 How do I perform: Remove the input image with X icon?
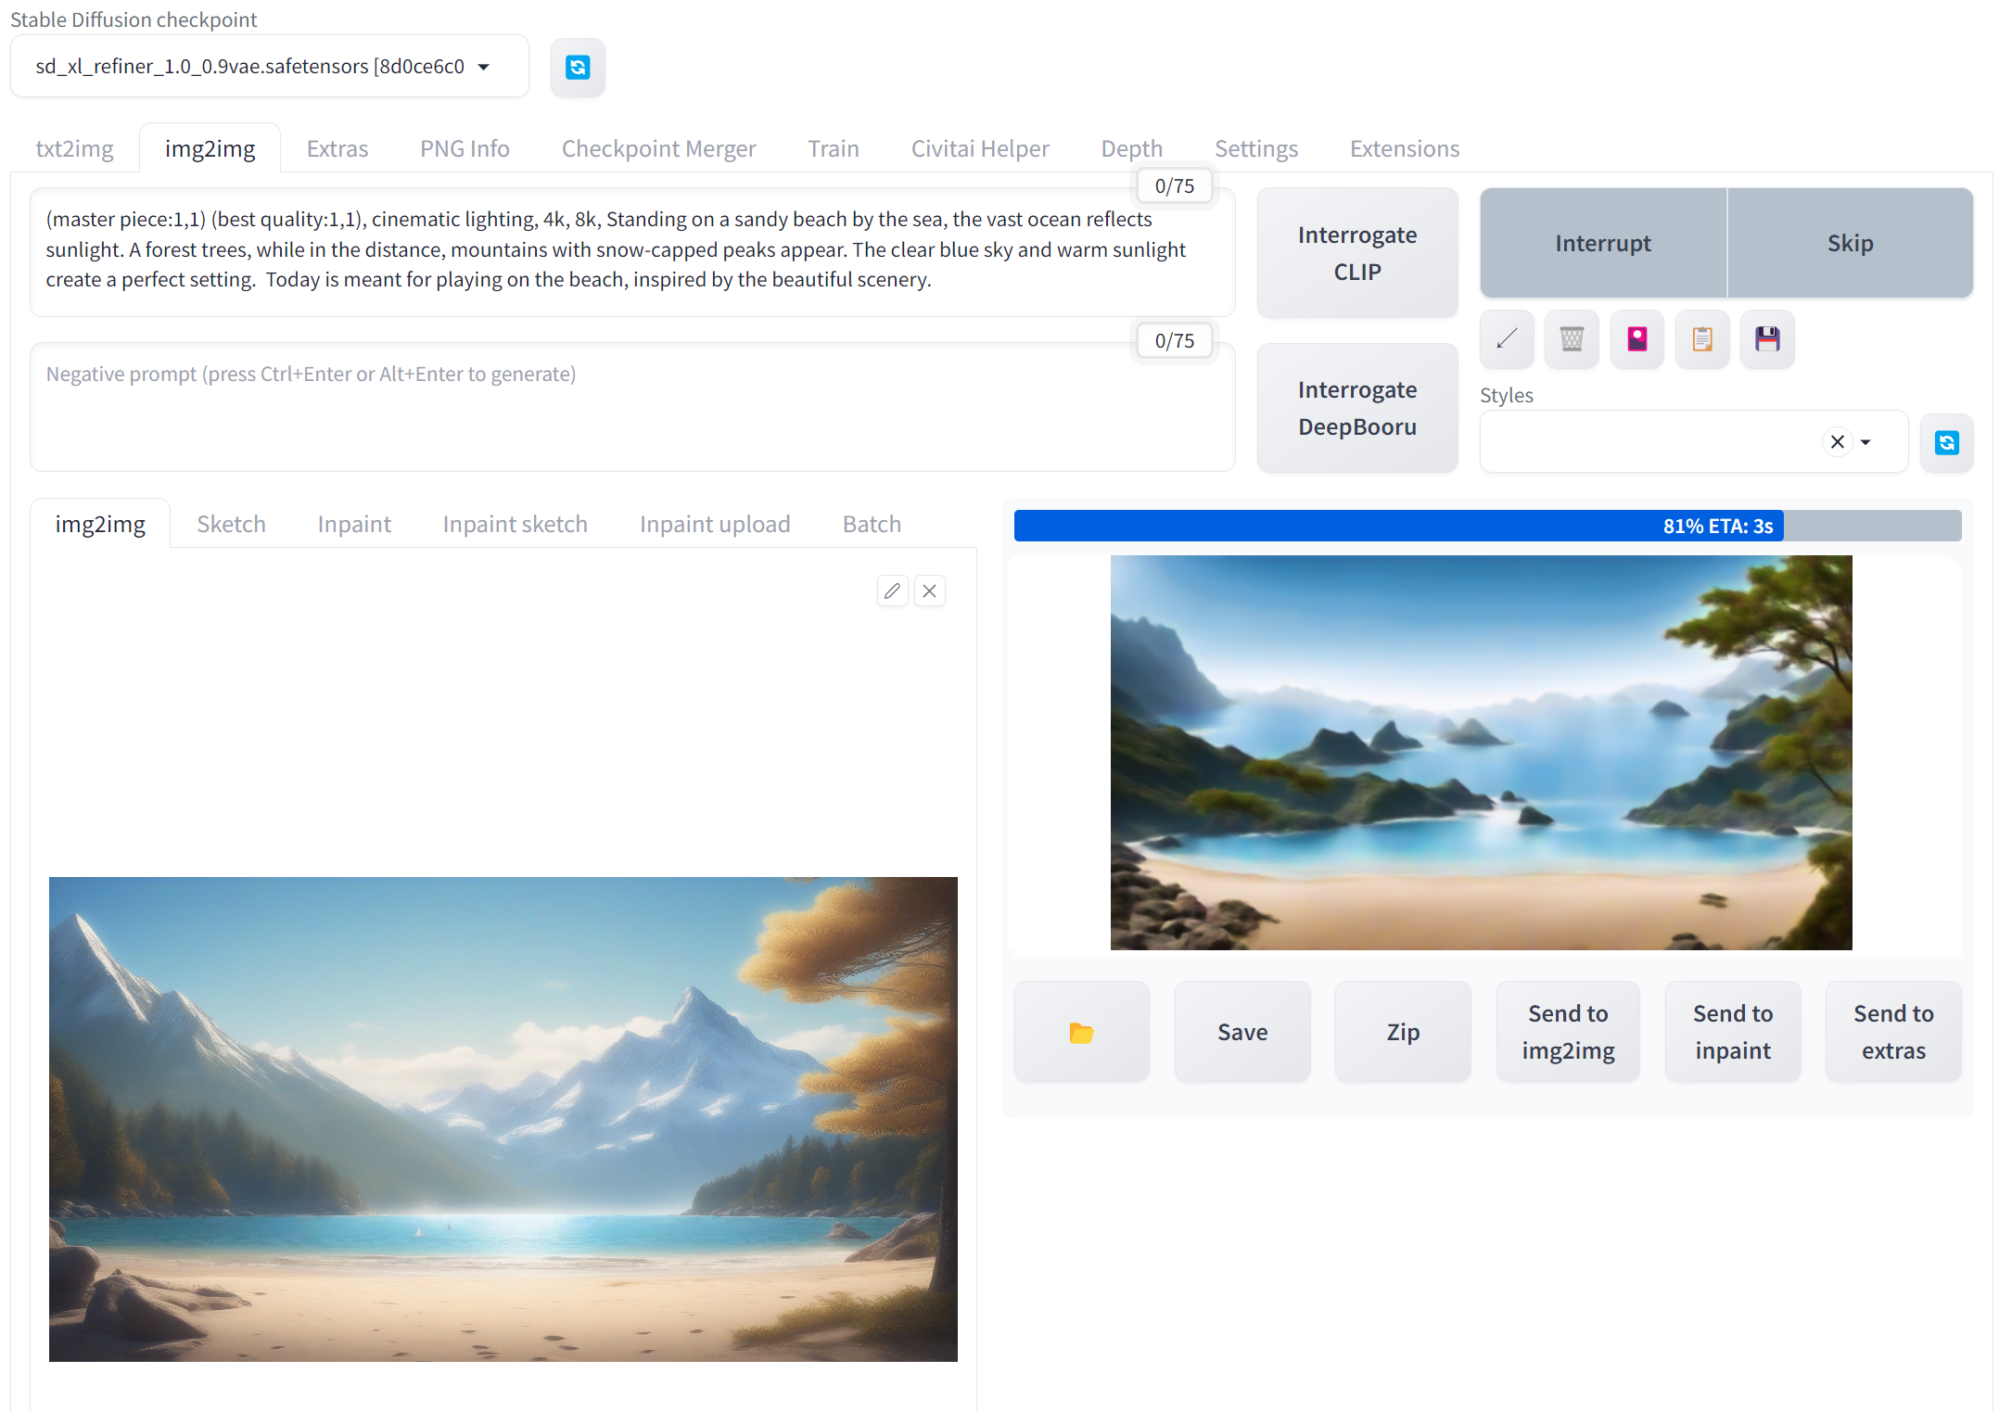pos(930,591)
